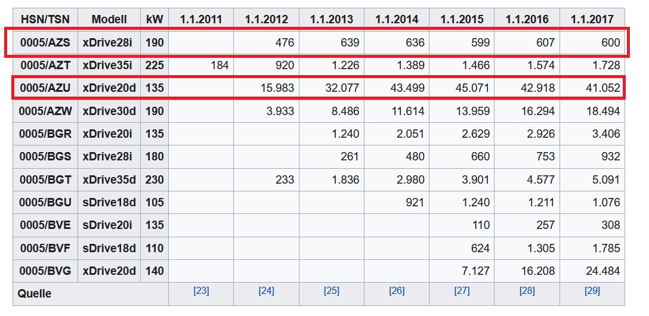
Task: Click the Modell column header
Action: point(109,19)
